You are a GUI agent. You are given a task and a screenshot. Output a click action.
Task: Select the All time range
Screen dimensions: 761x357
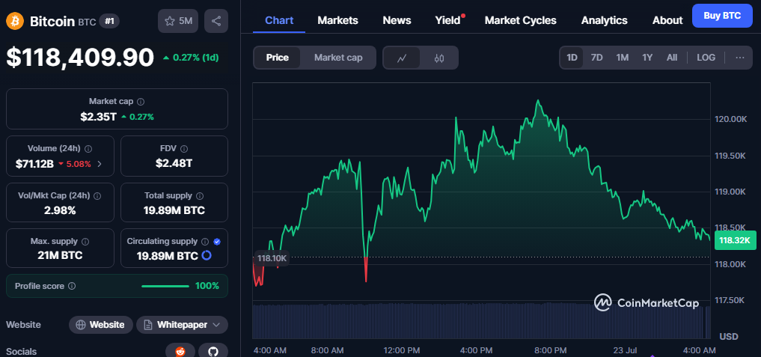point(672,58)
